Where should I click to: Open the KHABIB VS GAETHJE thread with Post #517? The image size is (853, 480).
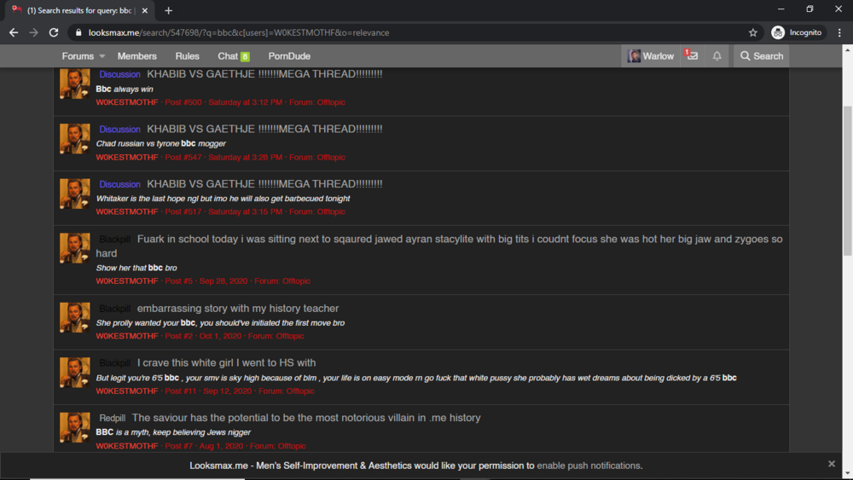point(264,184)
